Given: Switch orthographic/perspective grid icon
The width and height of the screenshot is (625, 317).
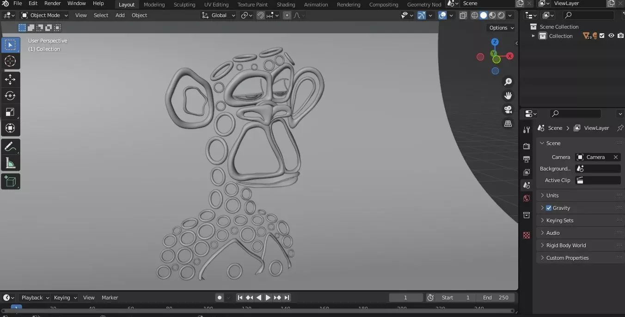Looking at the screenshot, I should click(508, 123).
